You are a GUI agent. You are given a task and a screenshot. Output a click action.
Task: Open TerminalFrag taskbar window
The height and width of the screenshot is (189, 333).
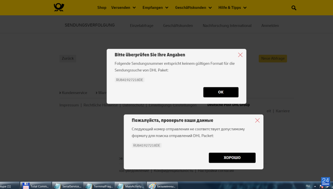[99, 186]
